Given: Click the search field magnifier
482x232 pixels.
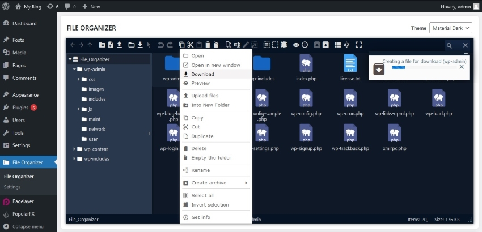Looking at the screenshot, I should [x=450, y=45].
